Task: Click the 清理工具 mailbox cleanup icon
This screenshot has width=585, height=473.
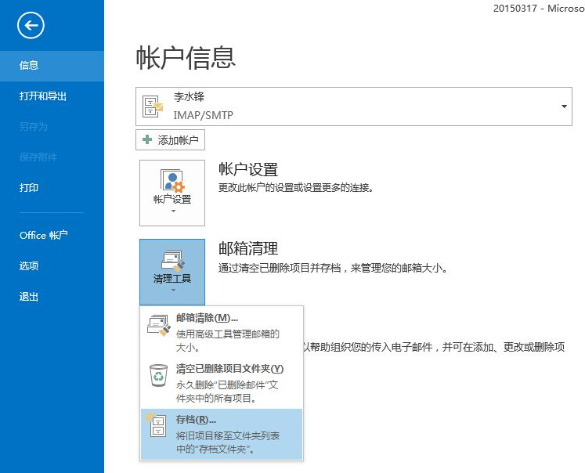Action: pyautogui.click(x=172, y=261)
